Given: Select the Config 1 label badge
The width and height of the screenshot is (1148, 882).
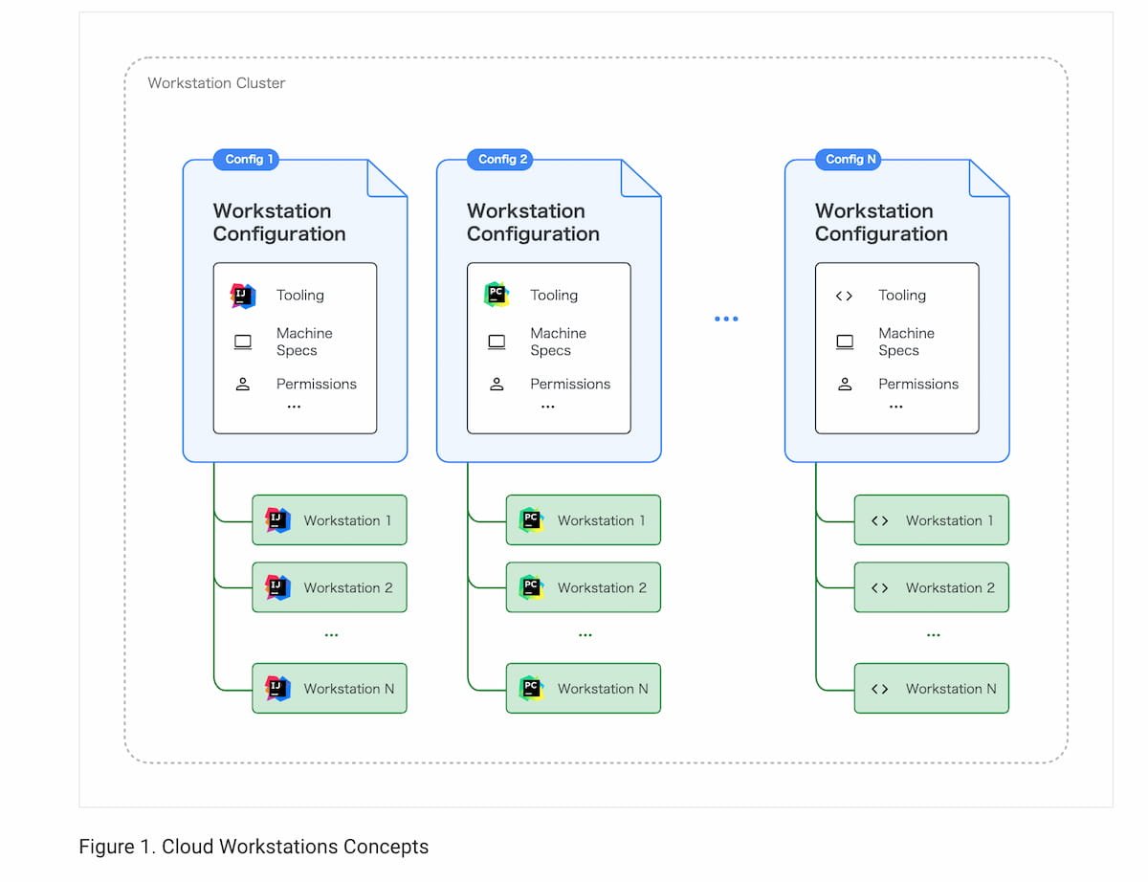Looking at the screenshot, I should pyautogui.click(x=246, y=160).
